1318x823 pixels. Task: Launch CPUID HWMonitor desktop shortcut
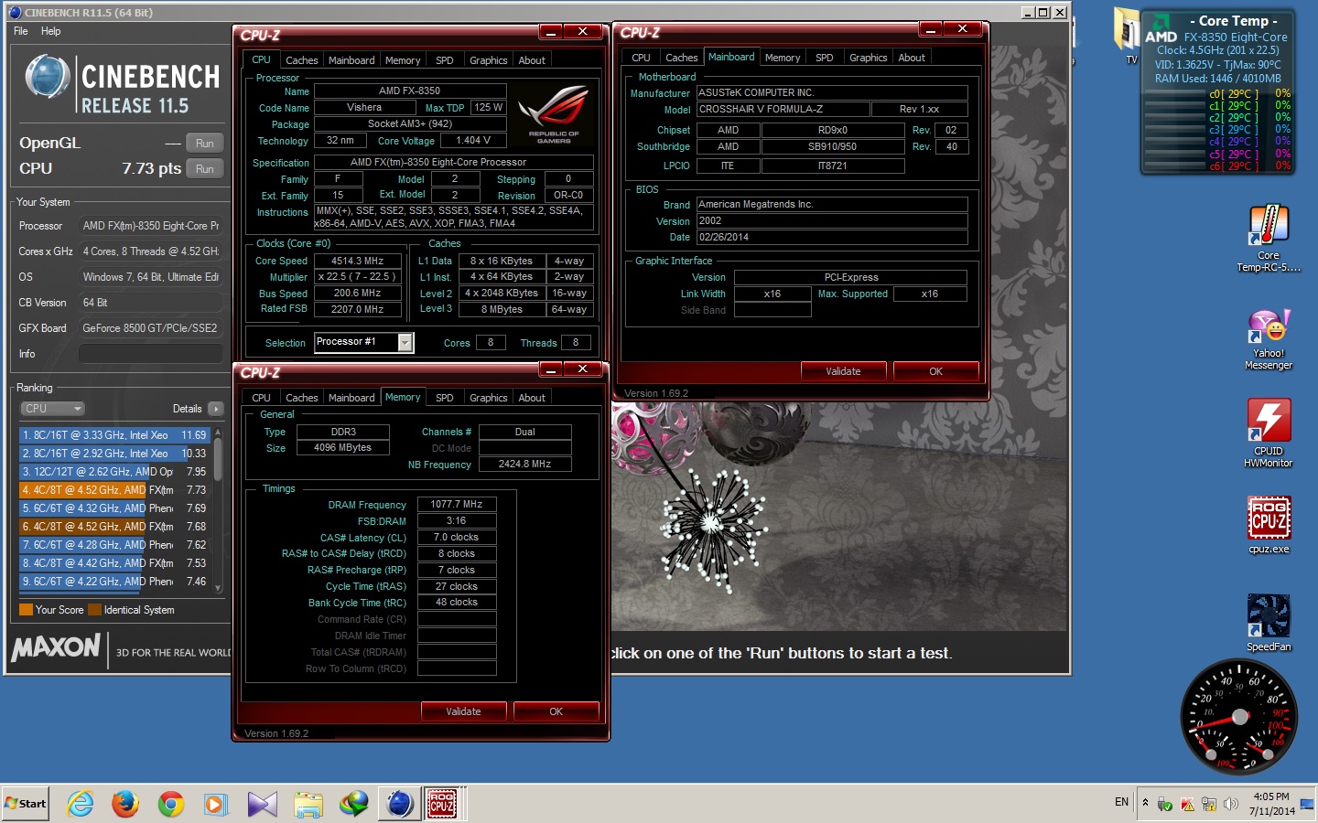pos(1269,433)
